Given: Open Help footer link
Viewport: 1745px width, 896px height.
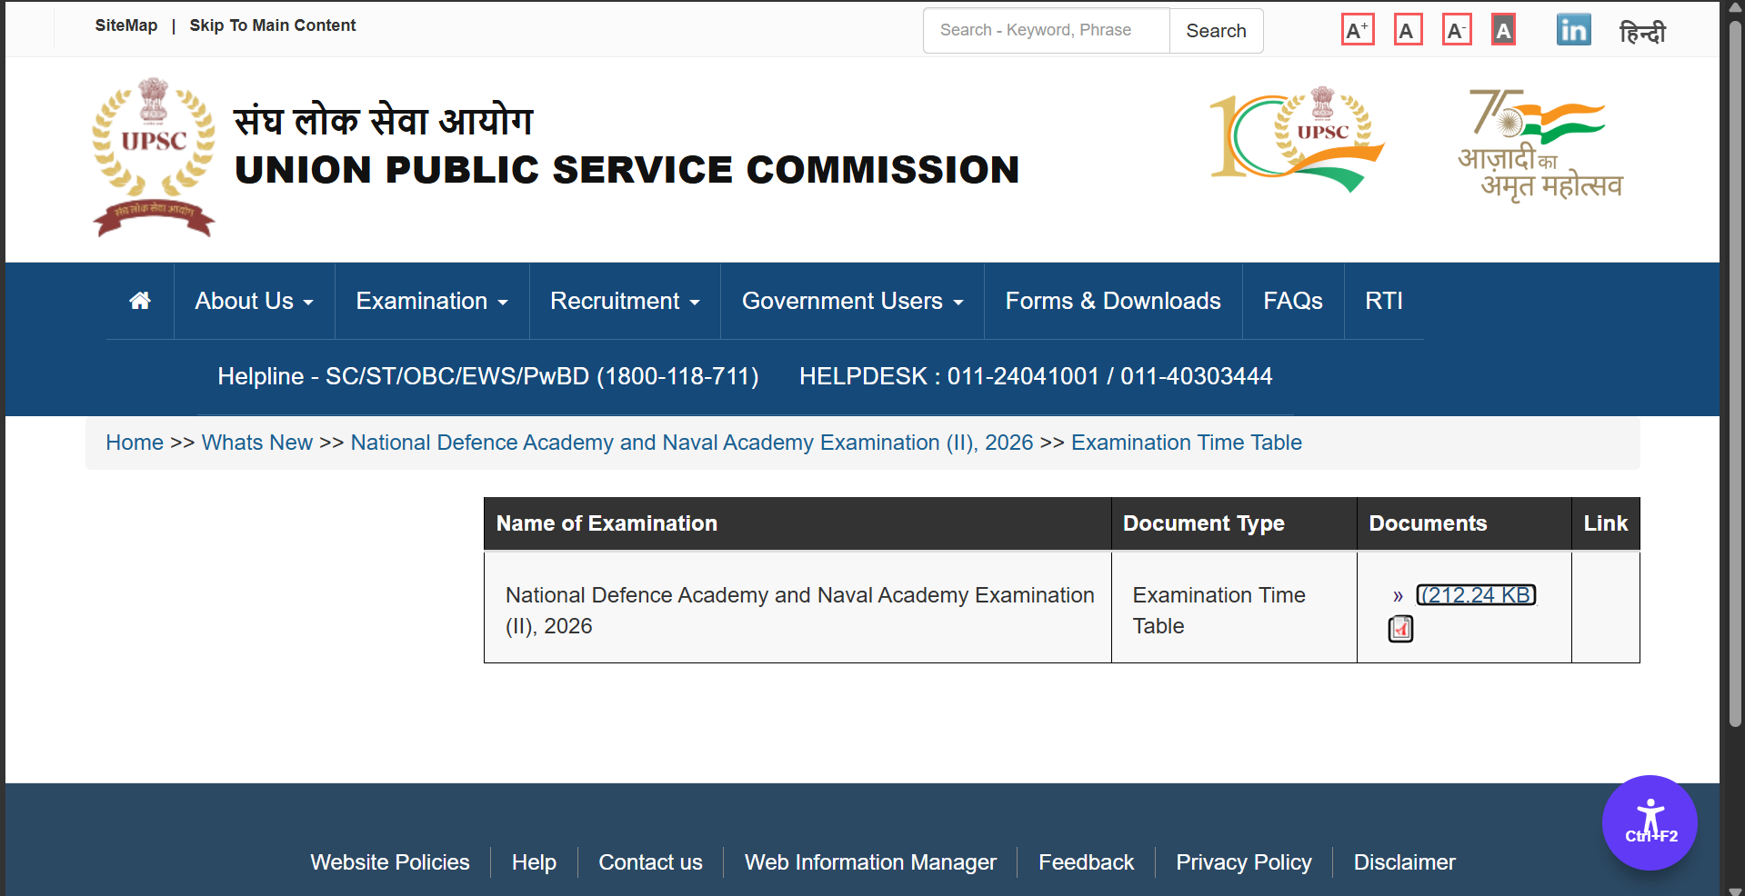Looking at the screenshot, I should coord(534,862).
